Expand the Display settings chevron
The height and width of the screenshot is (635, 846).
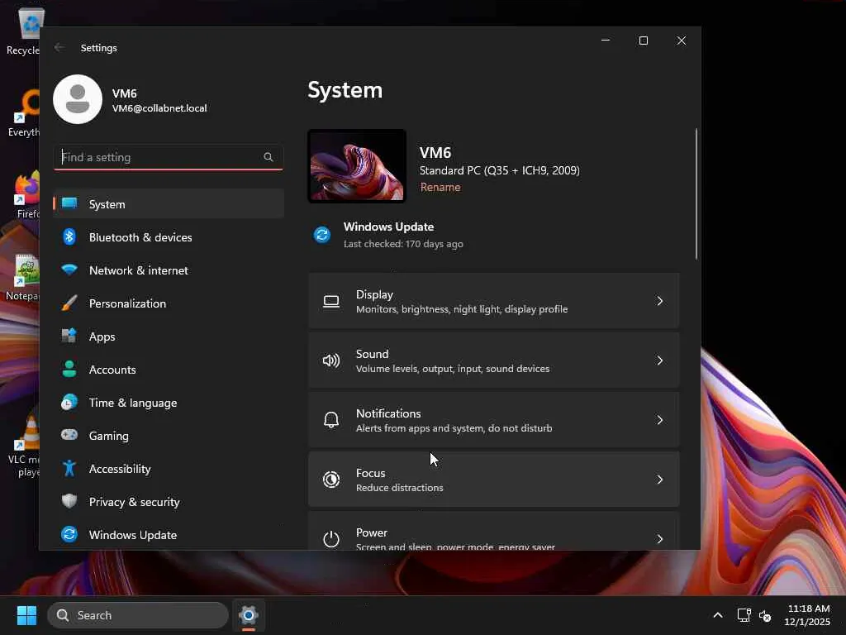[659, 301]
